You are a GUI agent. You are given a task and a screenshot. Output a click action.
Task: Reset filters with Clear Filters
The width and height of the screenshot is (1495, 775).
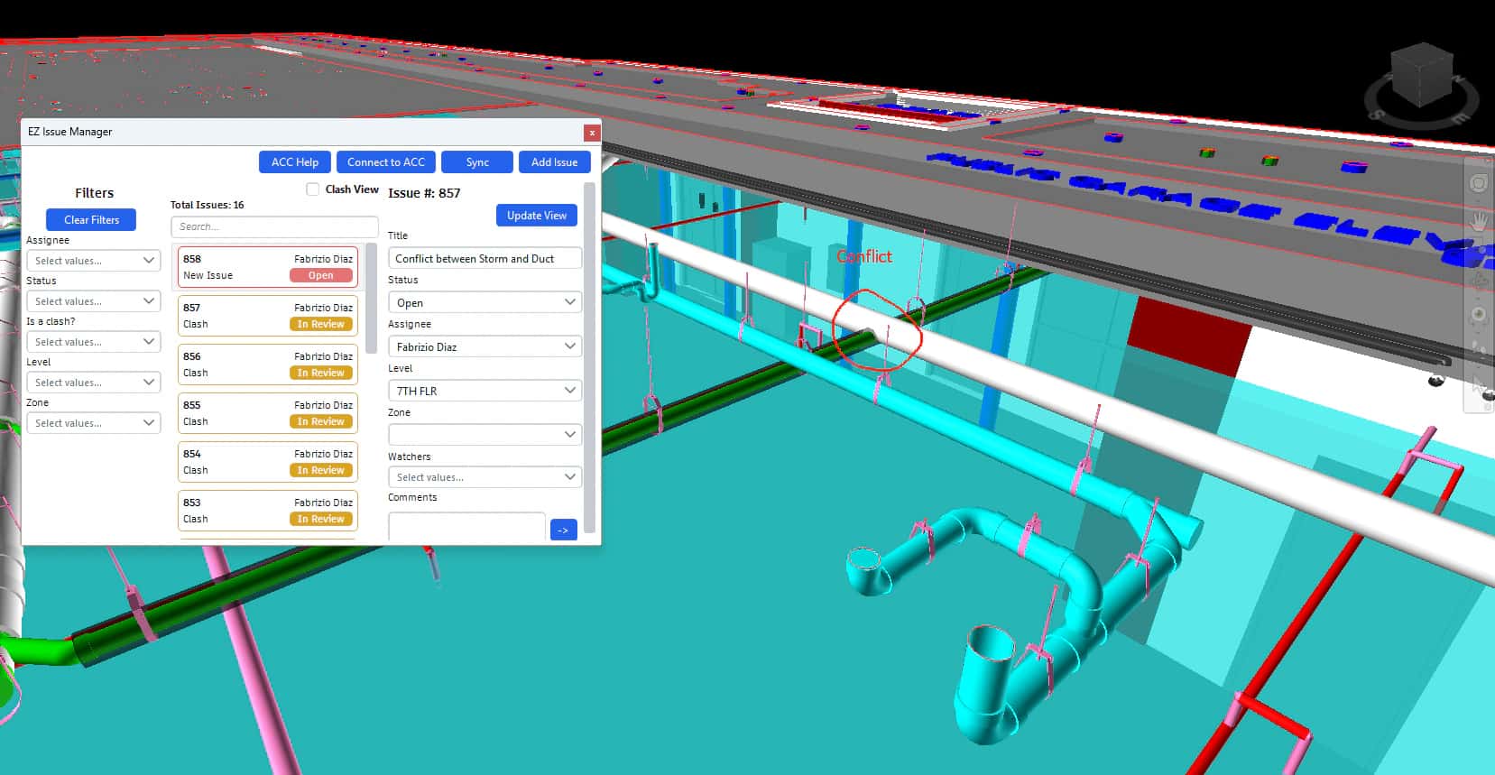tap(91, 220)
